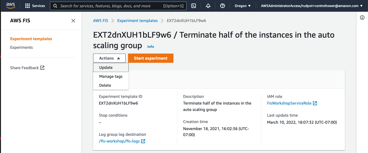Screen dimensions: 368x153
Task: Collapse the Actions dropdown button
Action: point(109,58)
